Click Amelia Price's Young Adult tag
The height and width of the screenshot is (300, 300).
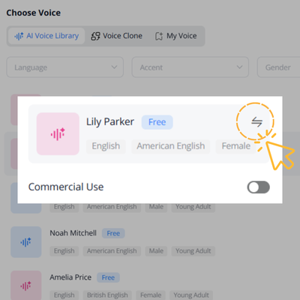pyautogui.click(x=191, y=295)
